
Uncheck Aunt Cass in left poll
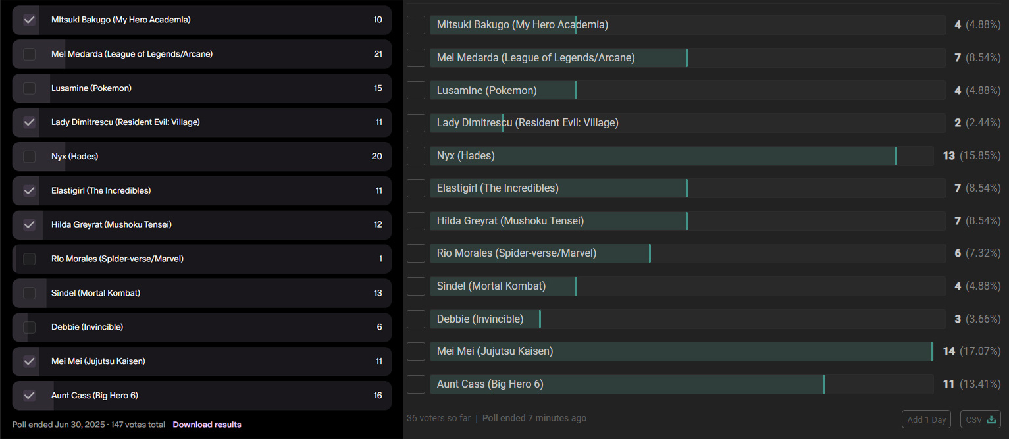pyautogui.click(x=29, y=396)
